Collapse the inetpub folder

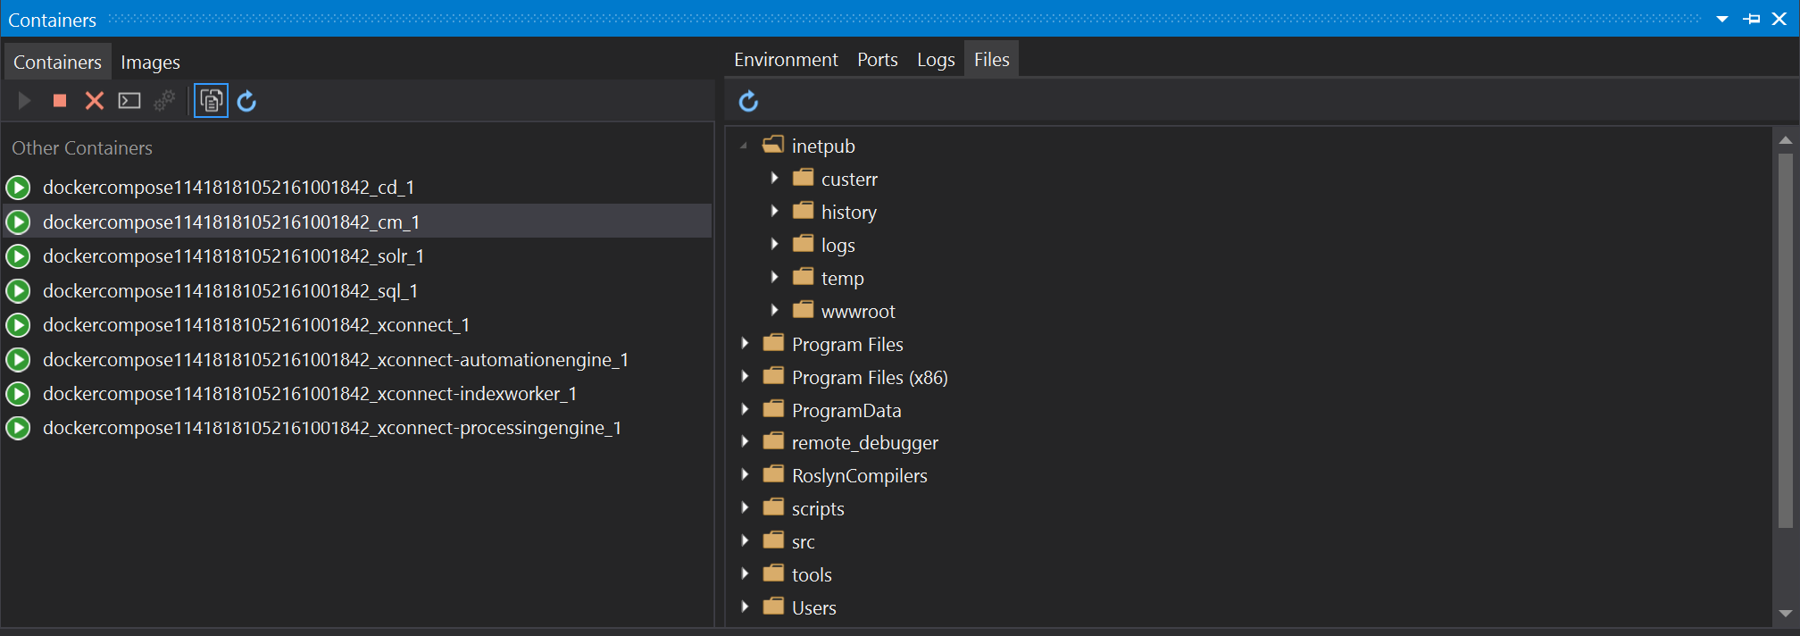coord(744,146)
